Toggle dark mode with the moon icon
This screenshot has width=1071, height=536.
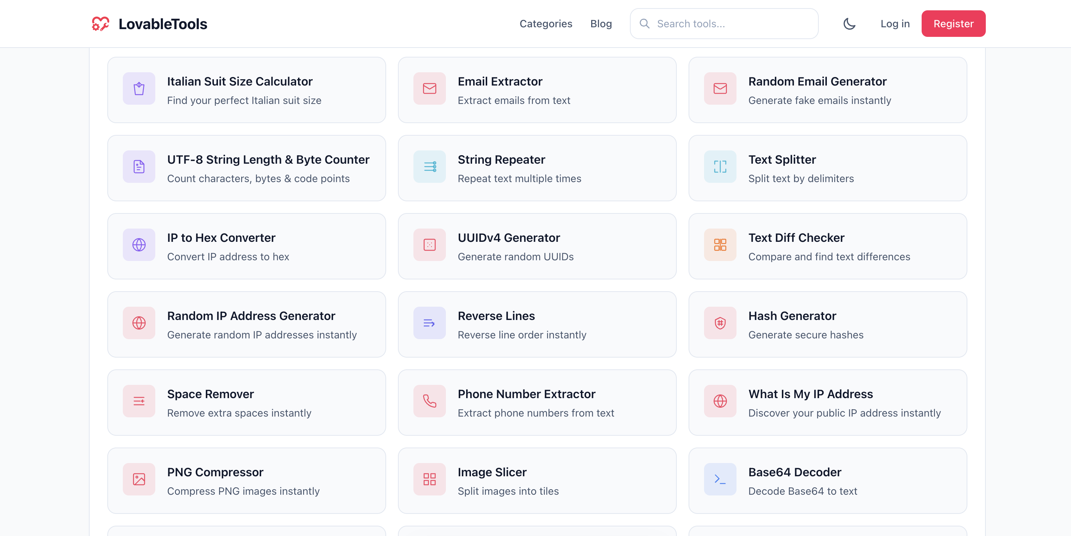(x=849, y=24)
